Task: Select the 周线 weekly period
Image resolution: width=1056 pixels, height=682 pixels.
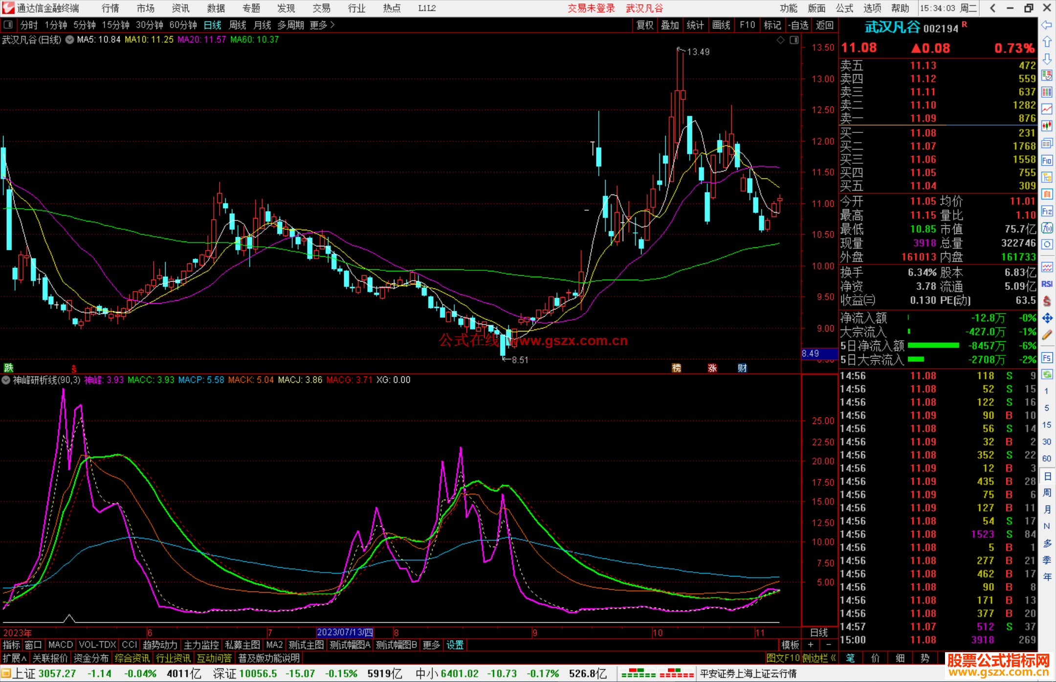Action: click(238, 25)
